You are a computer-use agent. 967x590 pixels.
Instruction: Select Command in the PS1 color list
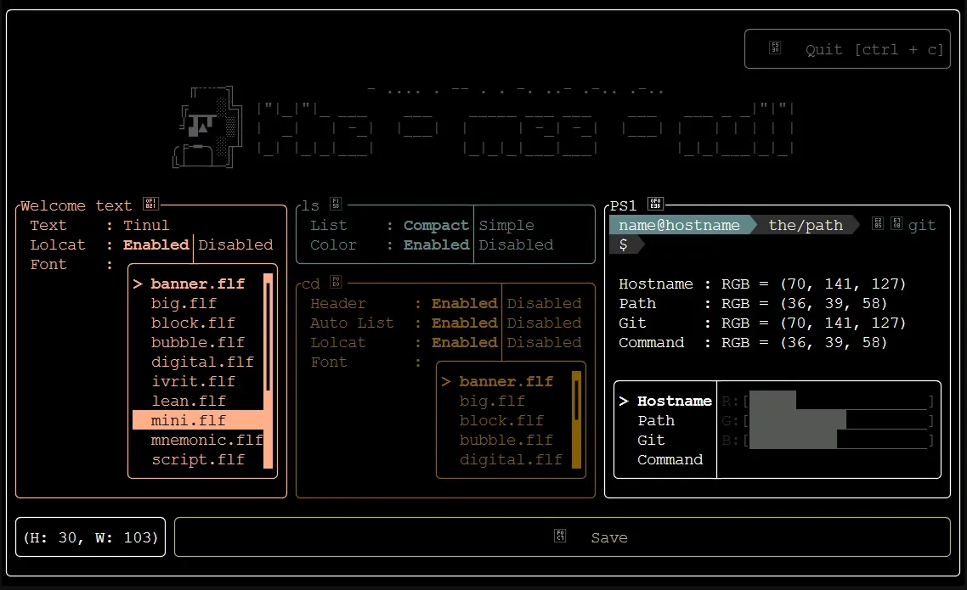click(670, 460)
